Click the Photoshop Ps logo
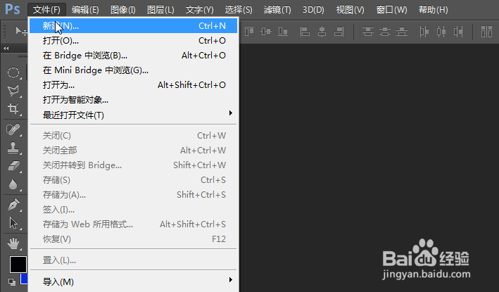This screenshot has width=499, height=292. pyautogui.click(x=13, y=9)
